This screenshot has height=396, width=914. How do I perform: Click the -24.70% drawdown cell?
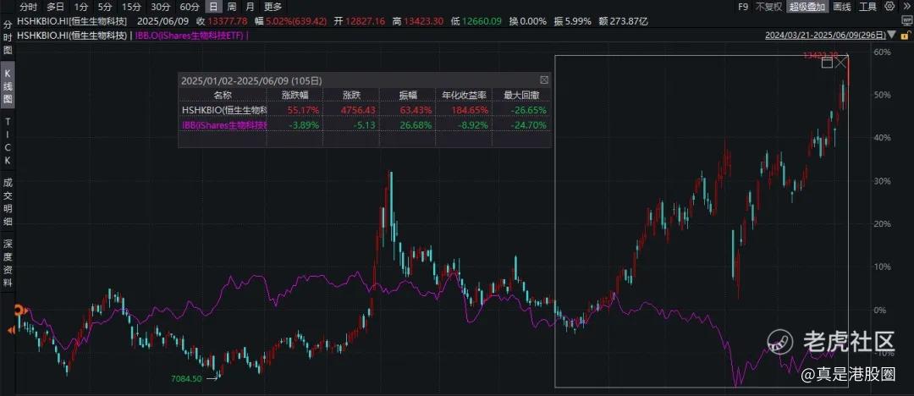click(x=531, y=124)
